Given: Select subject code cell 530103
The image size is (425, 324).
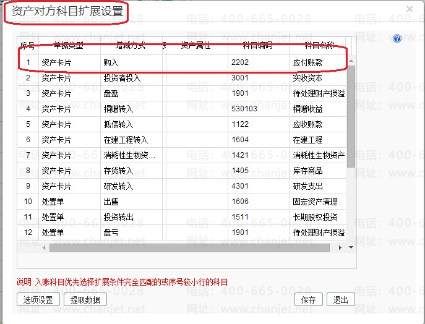Looking at the screenshot, I should point(259,109).
